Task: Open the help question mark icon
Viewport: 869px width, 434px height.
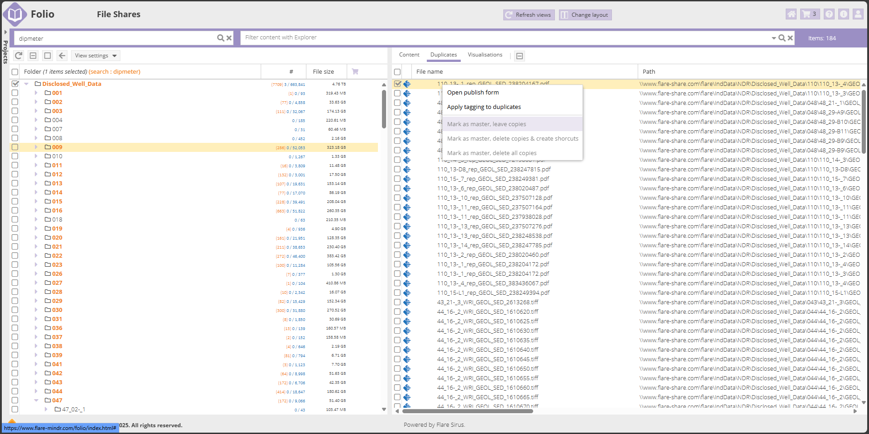Action: (x=829, y=14)
